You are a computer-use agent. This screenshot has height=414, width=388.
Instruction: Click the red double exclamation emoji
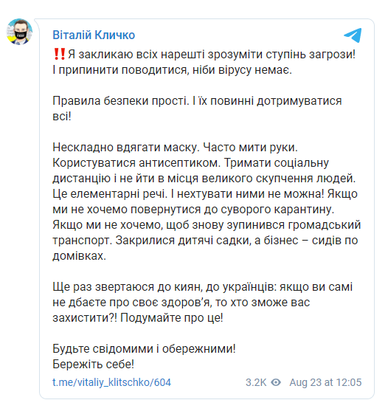click(59, 54)
